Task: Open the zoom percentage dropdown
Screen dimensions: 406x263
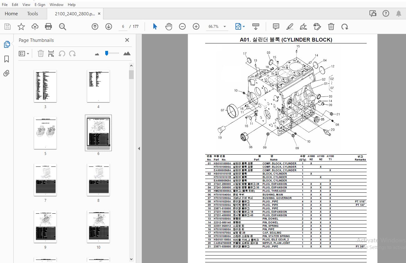Action: tap(225, 27)
